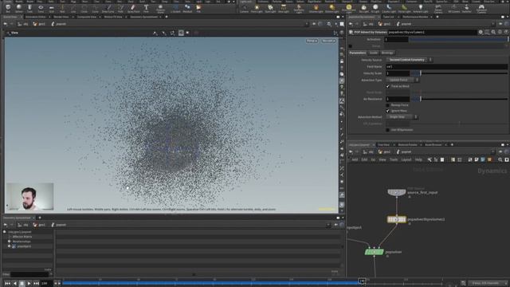Viewport: 510px width, 287px height.
Task: Open the popnet path dropdown in network pane
Action: click(493, 151)
